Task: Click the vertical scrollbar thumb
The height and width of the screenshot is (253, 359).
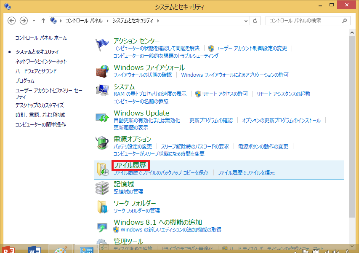Action: click(352, 126)
